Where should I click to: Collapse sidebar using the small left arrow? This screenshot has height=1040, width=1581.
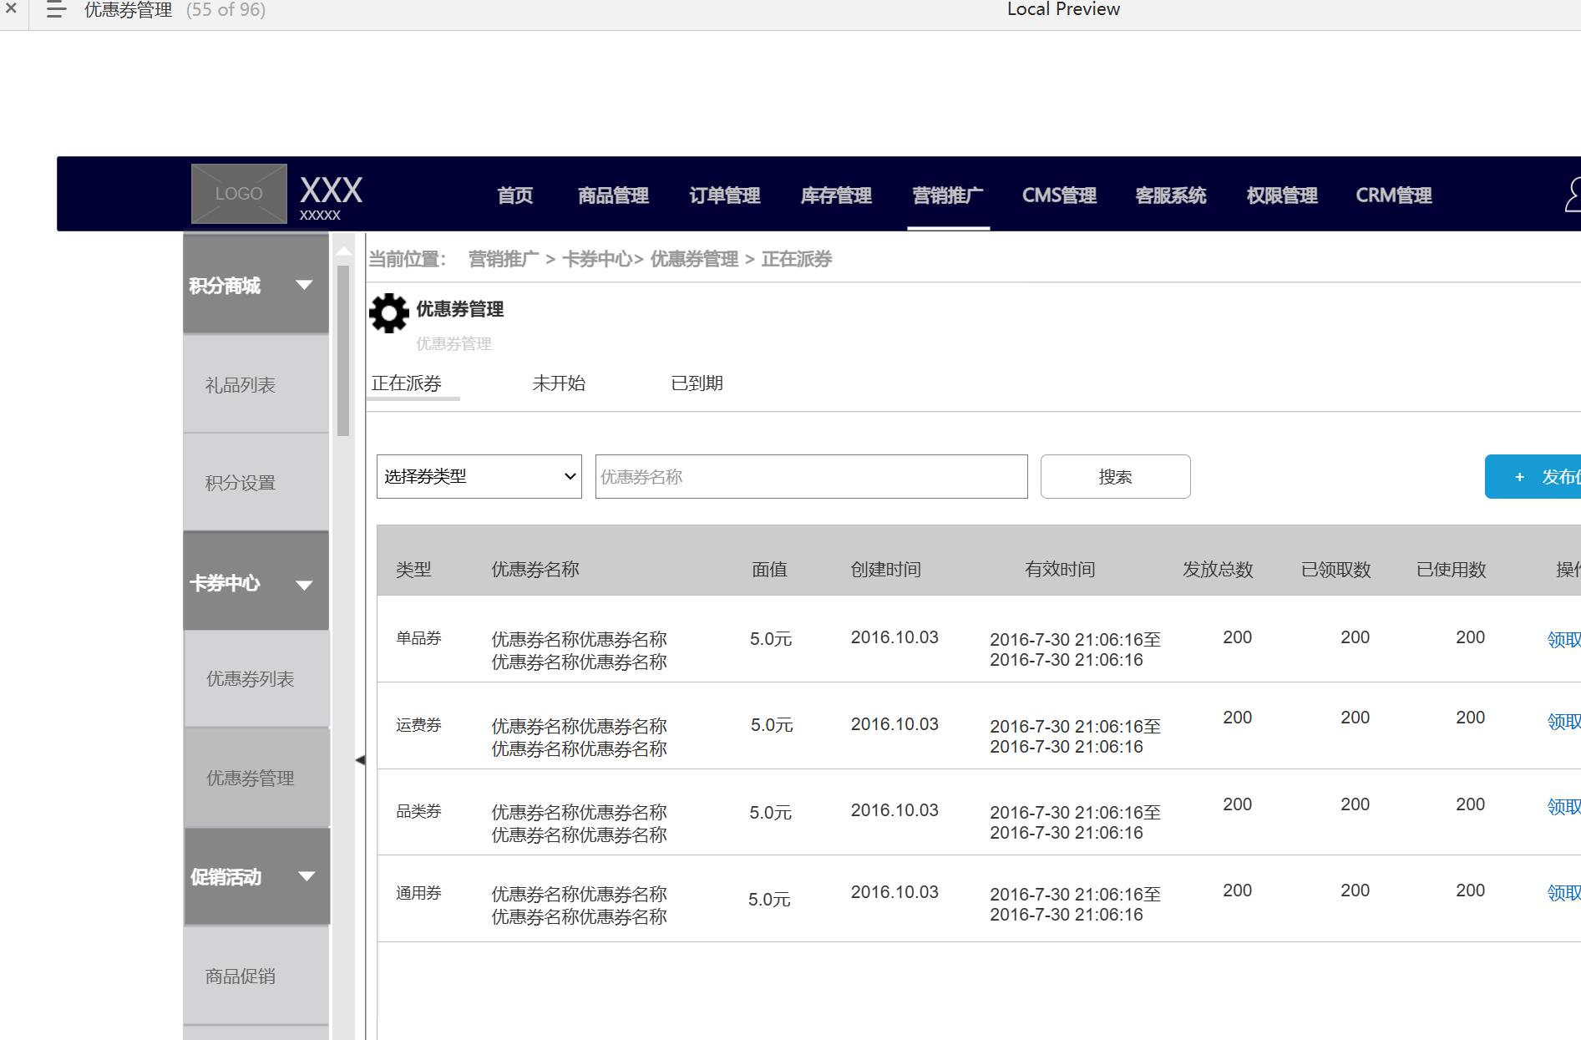pos(360,760)
